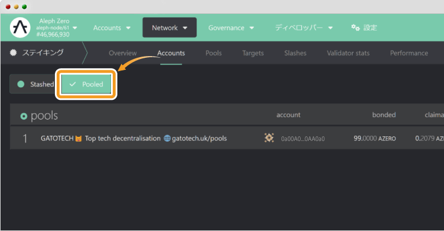
Task: Click the bonded value 99.0000 AZERO
Action: [375, 138]
